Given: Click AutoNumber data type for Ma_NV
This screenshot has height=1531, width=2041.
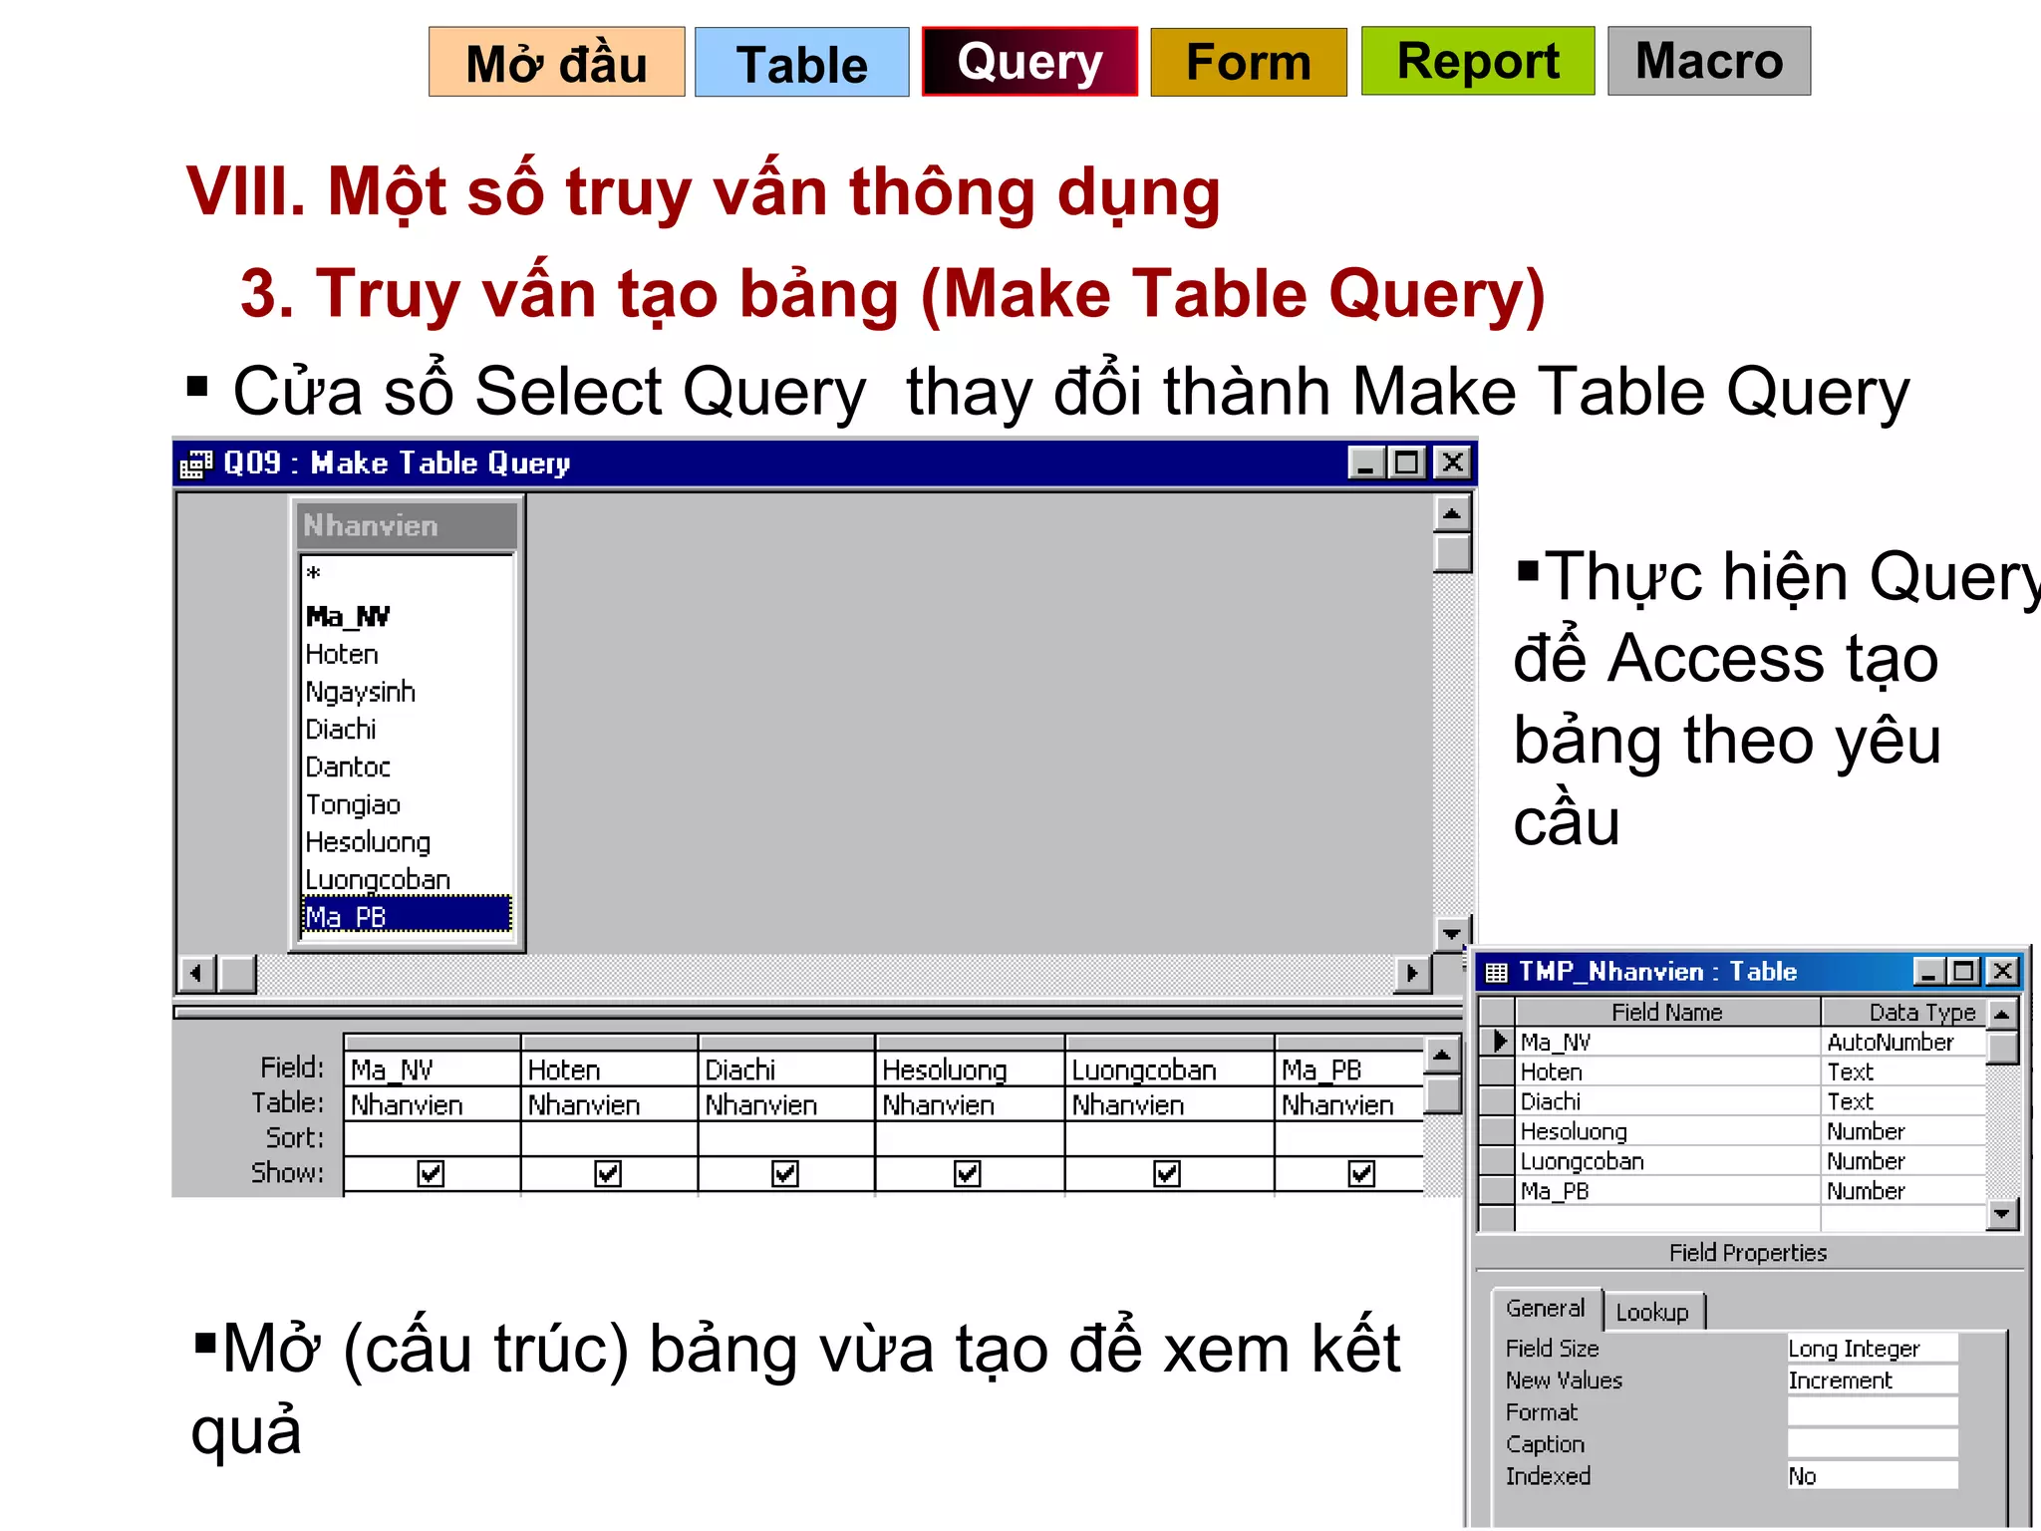Looking at the screenshot, I should (x=1902, y=1043).
